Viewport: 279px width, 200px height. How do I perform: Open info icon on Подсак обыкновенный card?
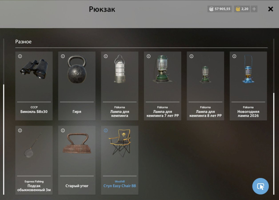(x=20, y=130)
